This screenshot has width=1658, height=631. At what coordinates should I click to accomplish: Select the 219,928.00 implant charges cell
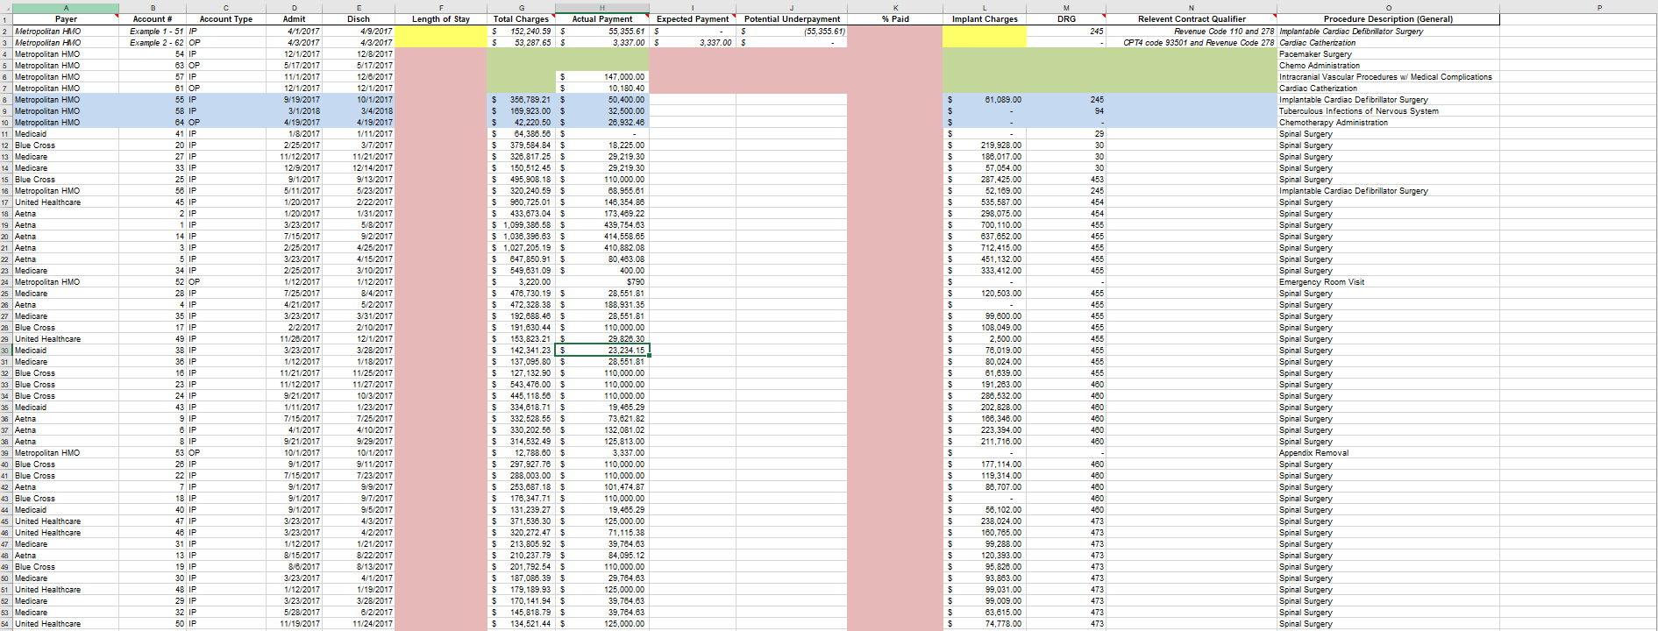985,145
